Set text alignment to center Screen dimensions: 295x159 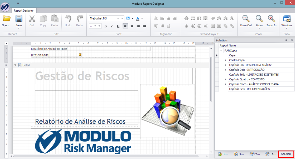click(132, 26)
